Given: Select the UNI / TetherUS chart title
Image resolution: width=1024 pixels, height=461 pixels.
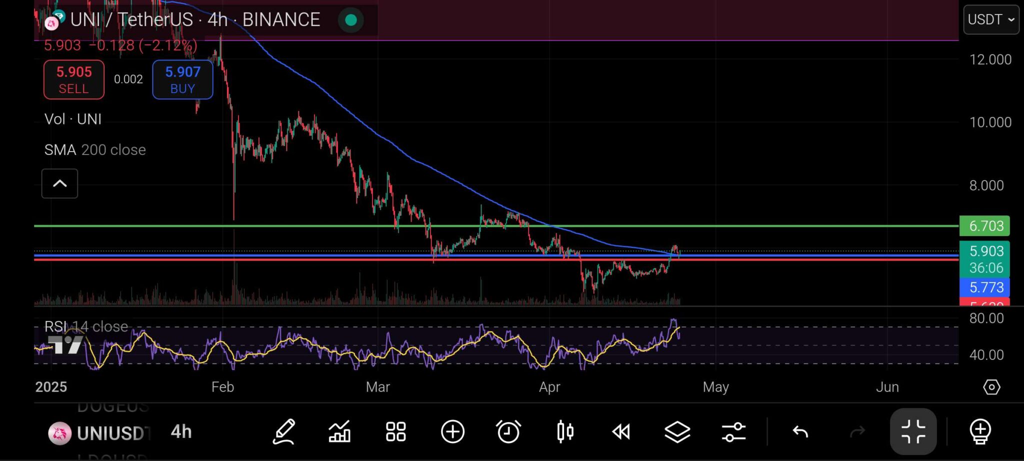Looking at the screenshot, I should click(x=195, y=19).
